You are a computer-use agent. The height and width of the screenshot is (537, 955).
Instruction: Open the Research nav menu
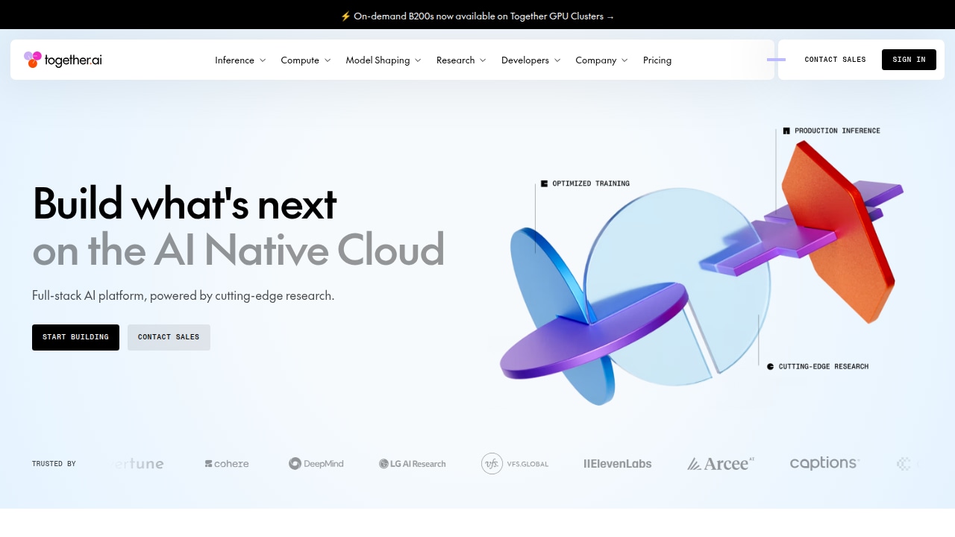coord(461,60)
